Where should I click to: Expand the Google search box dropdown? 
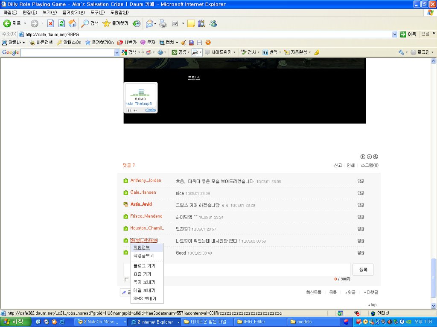tap(117, 52)
